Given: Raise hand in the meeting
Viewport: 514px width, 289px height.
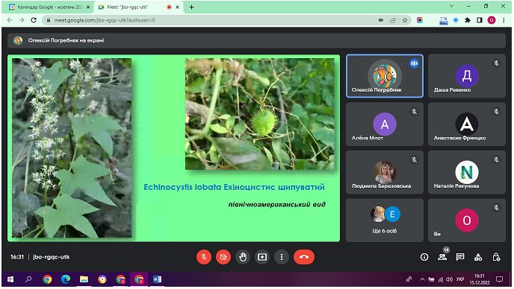Looking at the screenshot, I should (243, 257).
